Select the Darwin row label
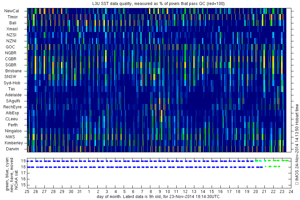This screenshot has width=300, height=200. (12, 149)
